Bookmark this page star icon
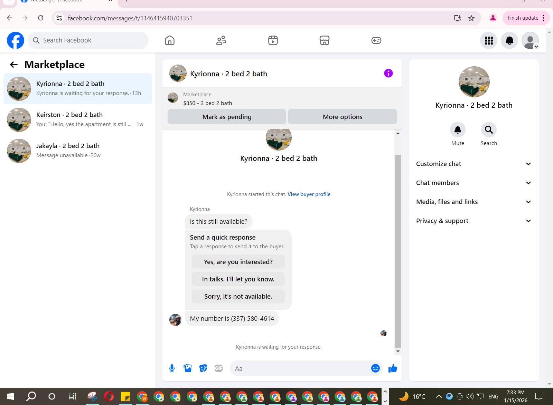The height and width of the screenshot is (405, 553). [471, 18]
